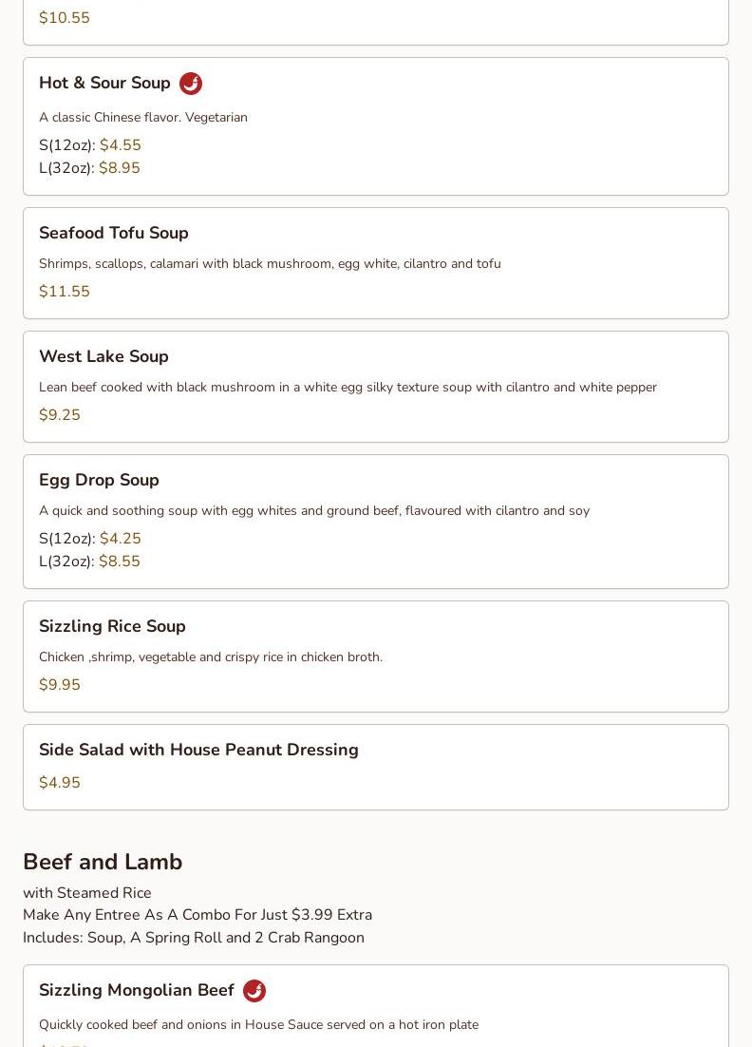Open the West Lake Soup menu item
The width and height of the screenshot is (752, 1047).
pos(103,356)
